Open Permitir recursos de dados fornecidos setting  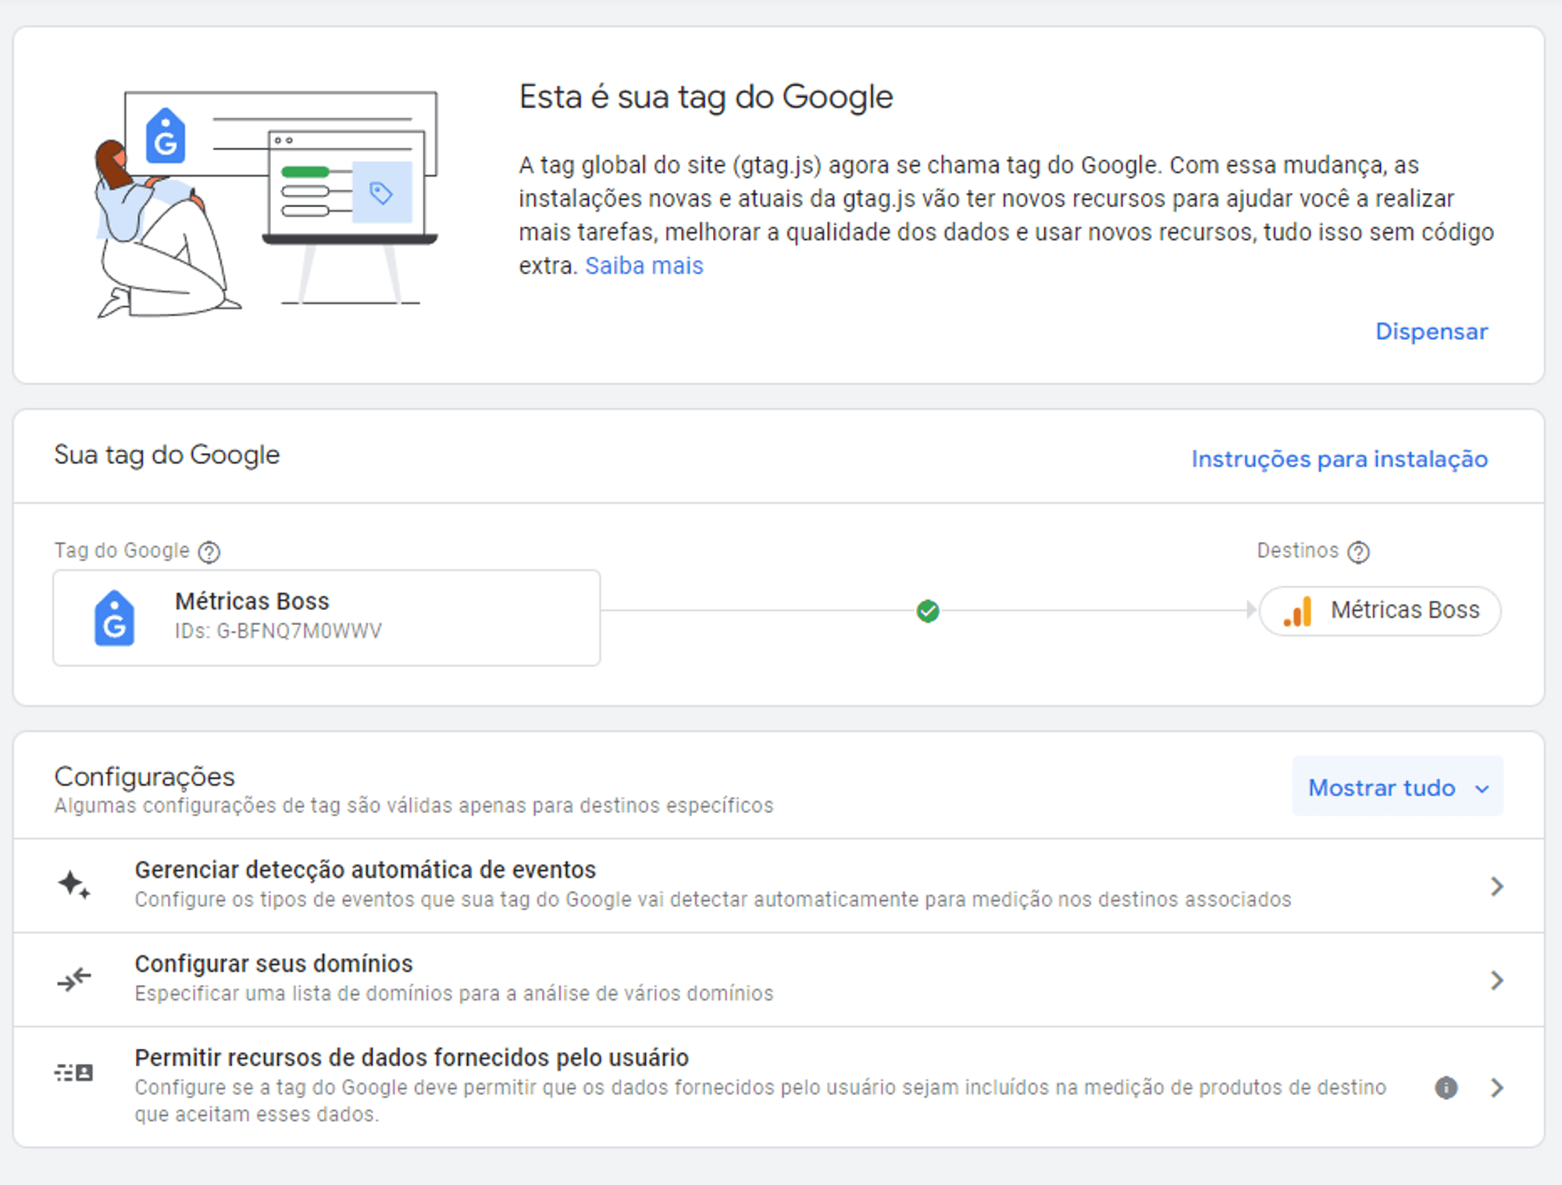coord(411,1058)
